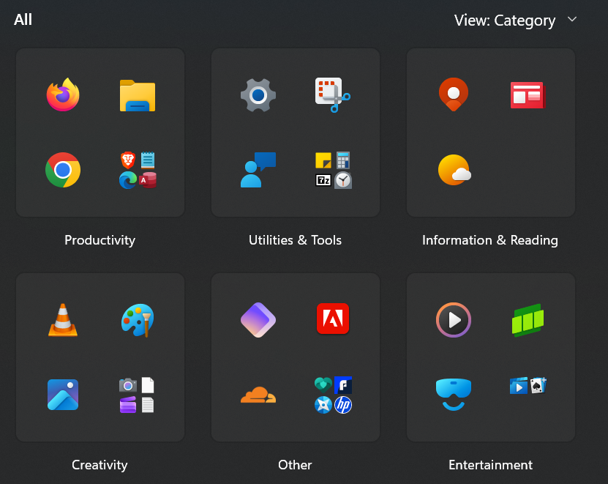The width and height of the screenshot is (608, 484).
Task: Expand Other group with the HP icon
Action: pos(333,395)
